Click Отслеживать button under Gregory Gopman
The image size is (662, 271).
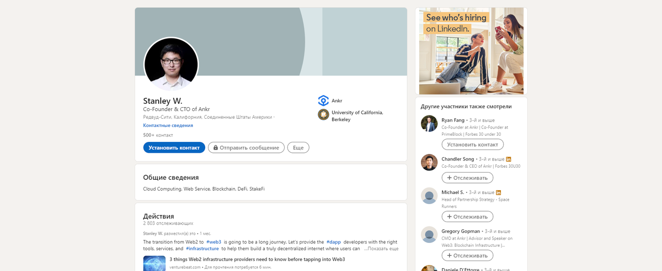(467, 256)
